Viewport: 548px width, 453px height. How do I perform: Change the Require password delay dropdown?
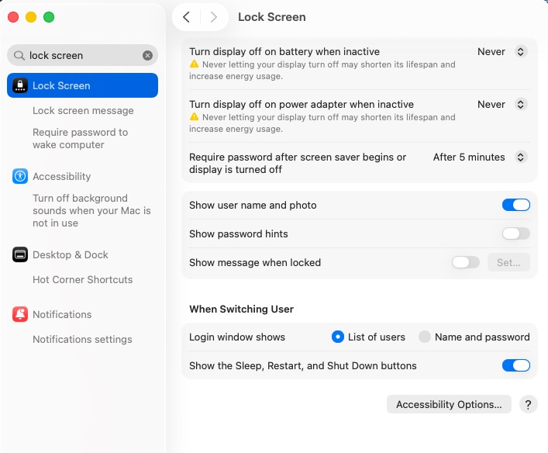[480, 157]
